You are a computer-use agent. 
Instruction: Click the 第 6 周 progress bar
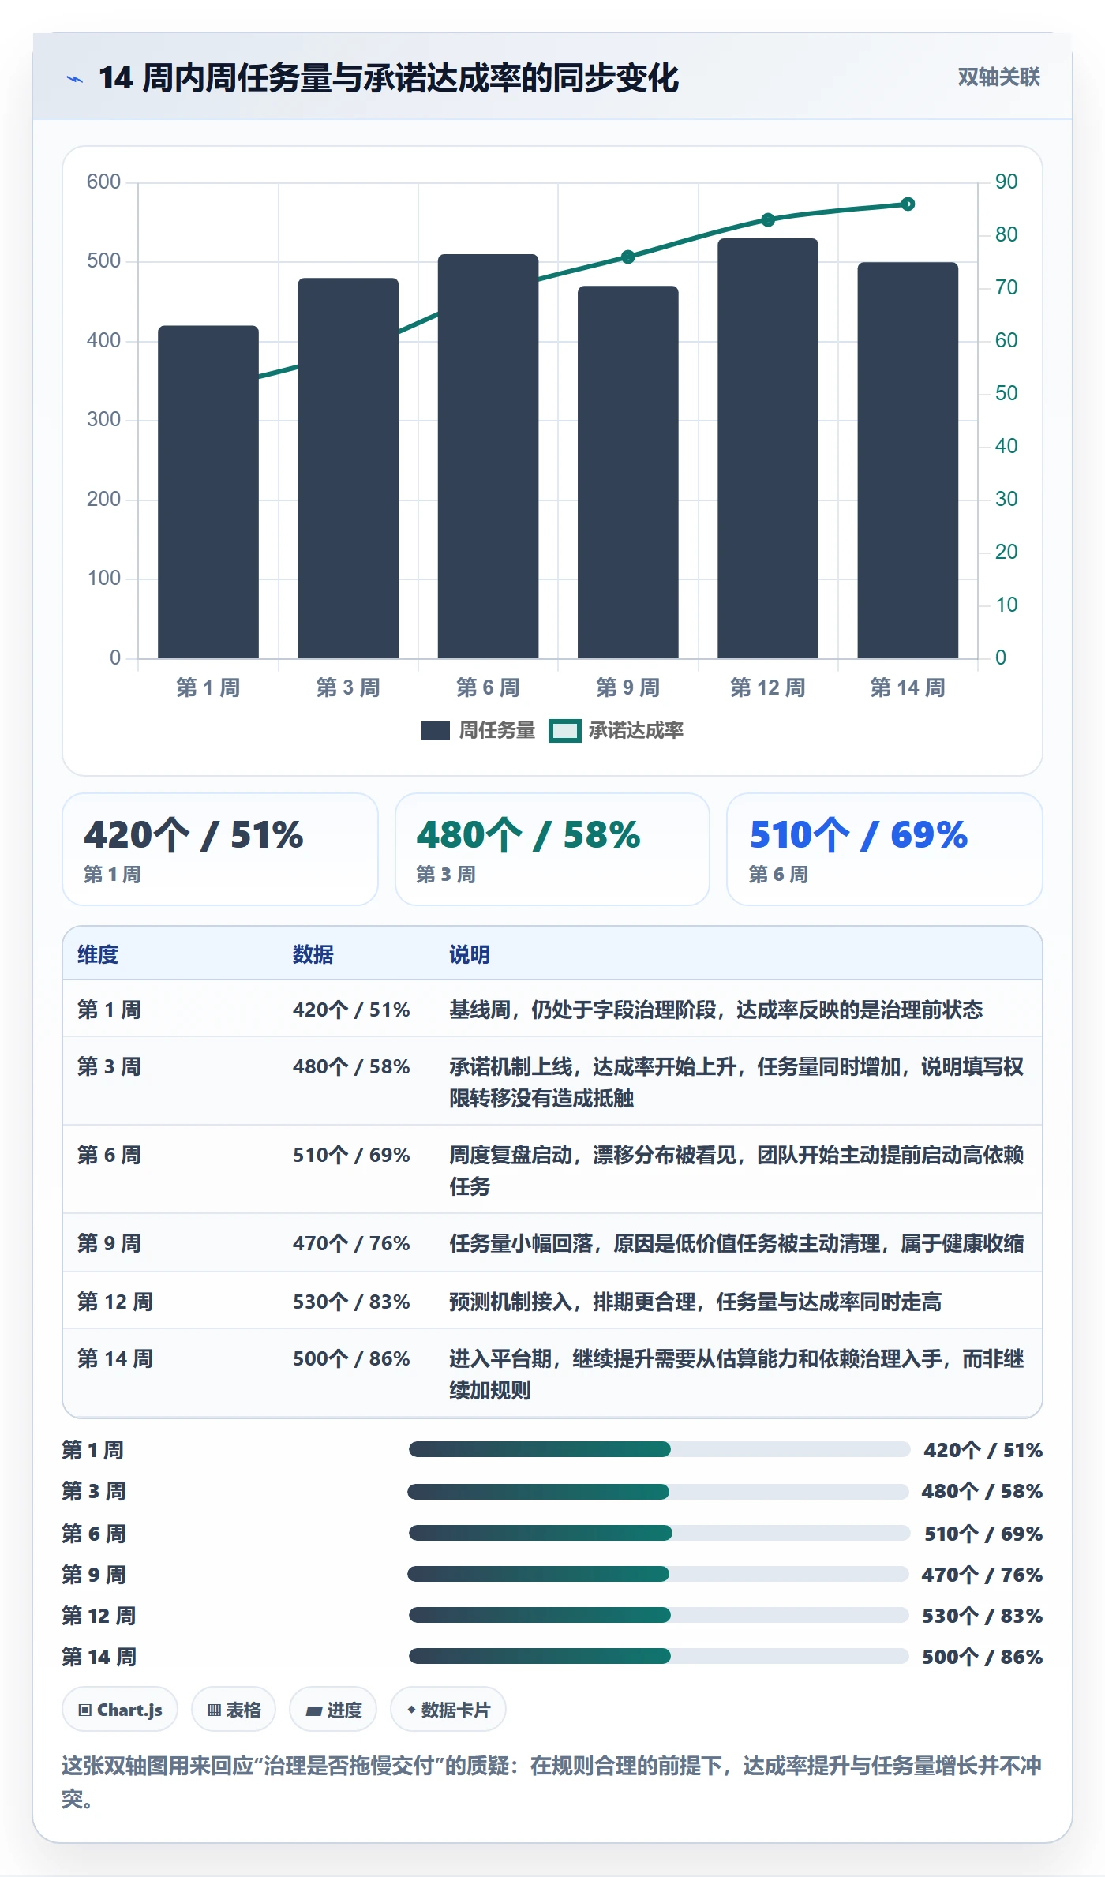point(659,1533)
